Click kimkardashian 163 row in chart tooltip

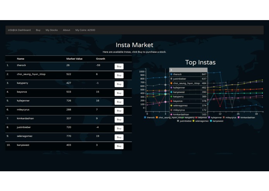coord(188,114)
